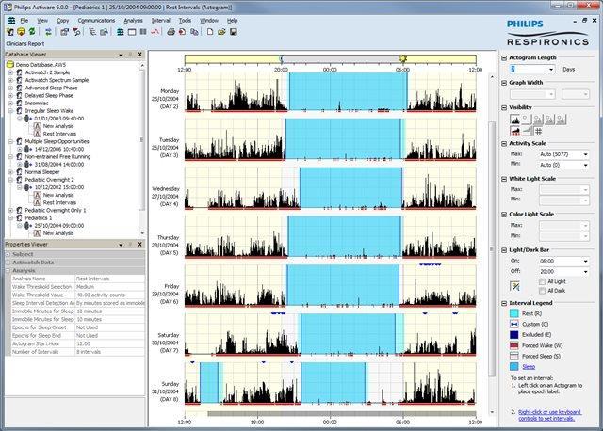Click the Excluded (E) dark blue swatch

(x=514, y=335)
